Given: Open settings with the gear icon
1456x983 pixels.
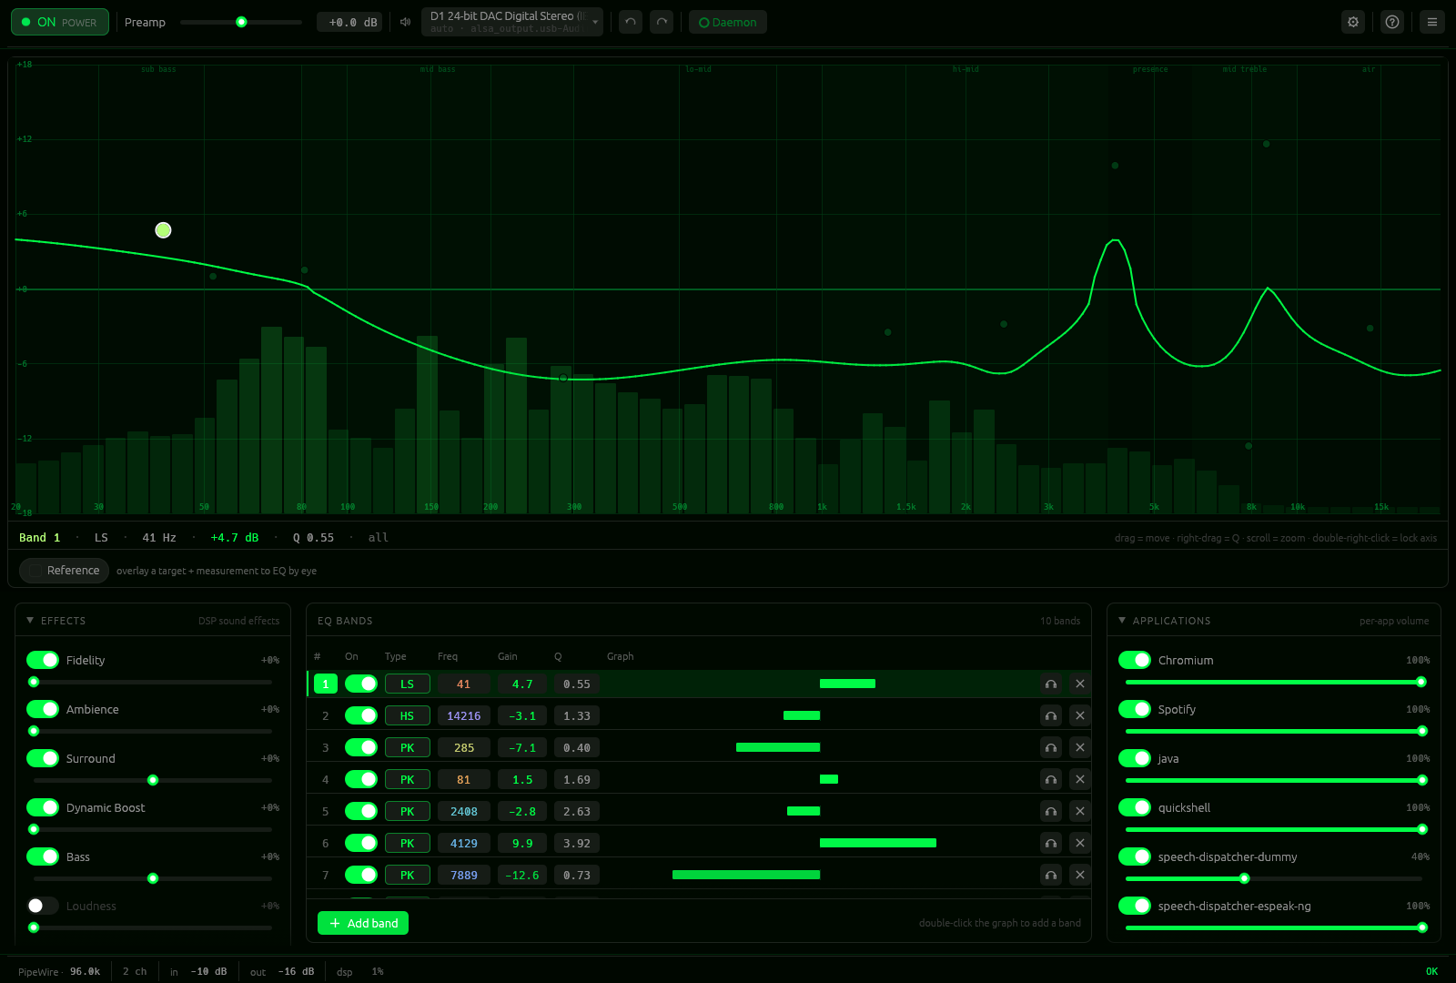Looking at the screenshot, I should pyautogui.click(x=1353, y=22).
